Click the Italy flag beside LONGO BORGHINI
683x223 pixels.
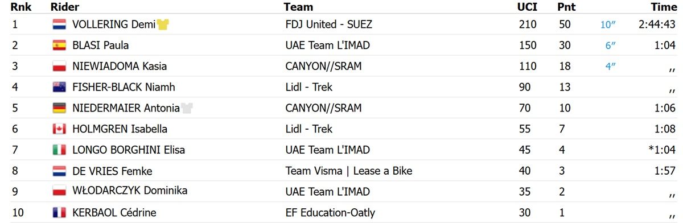(x=59, y=150)
